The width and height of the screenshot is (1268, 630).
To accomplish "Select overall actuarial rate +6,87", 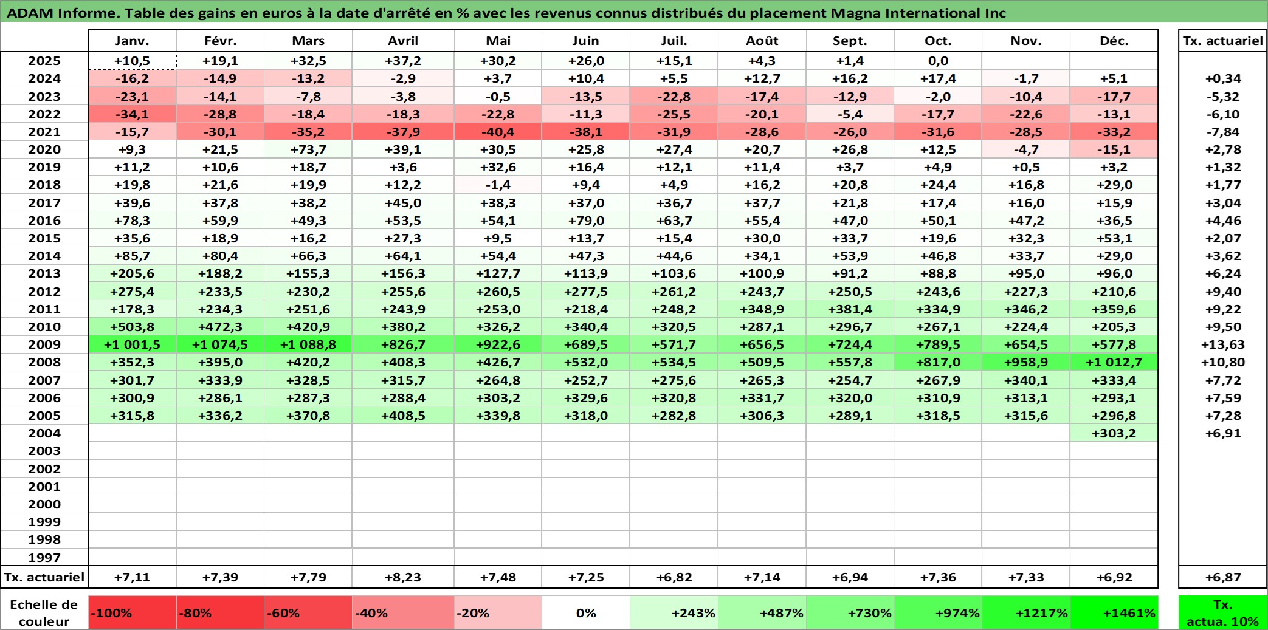I will pos(1223,577).
